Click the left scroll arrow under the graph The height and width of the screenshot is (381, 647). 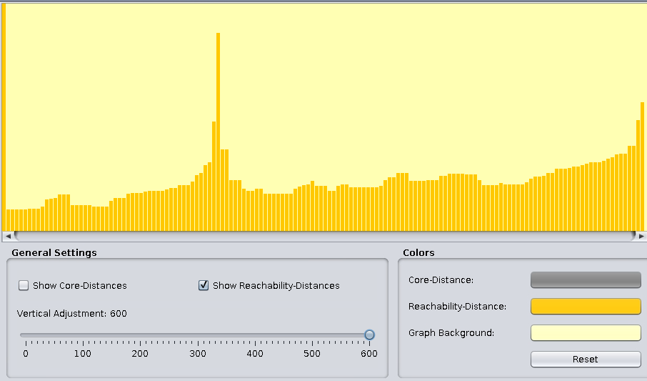point(8,236)
